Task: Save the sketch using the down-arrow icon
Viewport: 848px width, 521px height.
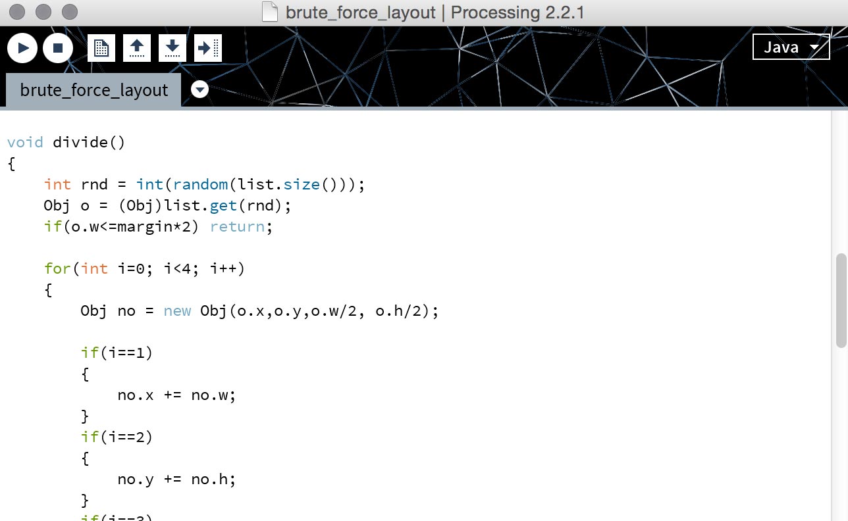Action: [x=172, y=48]
